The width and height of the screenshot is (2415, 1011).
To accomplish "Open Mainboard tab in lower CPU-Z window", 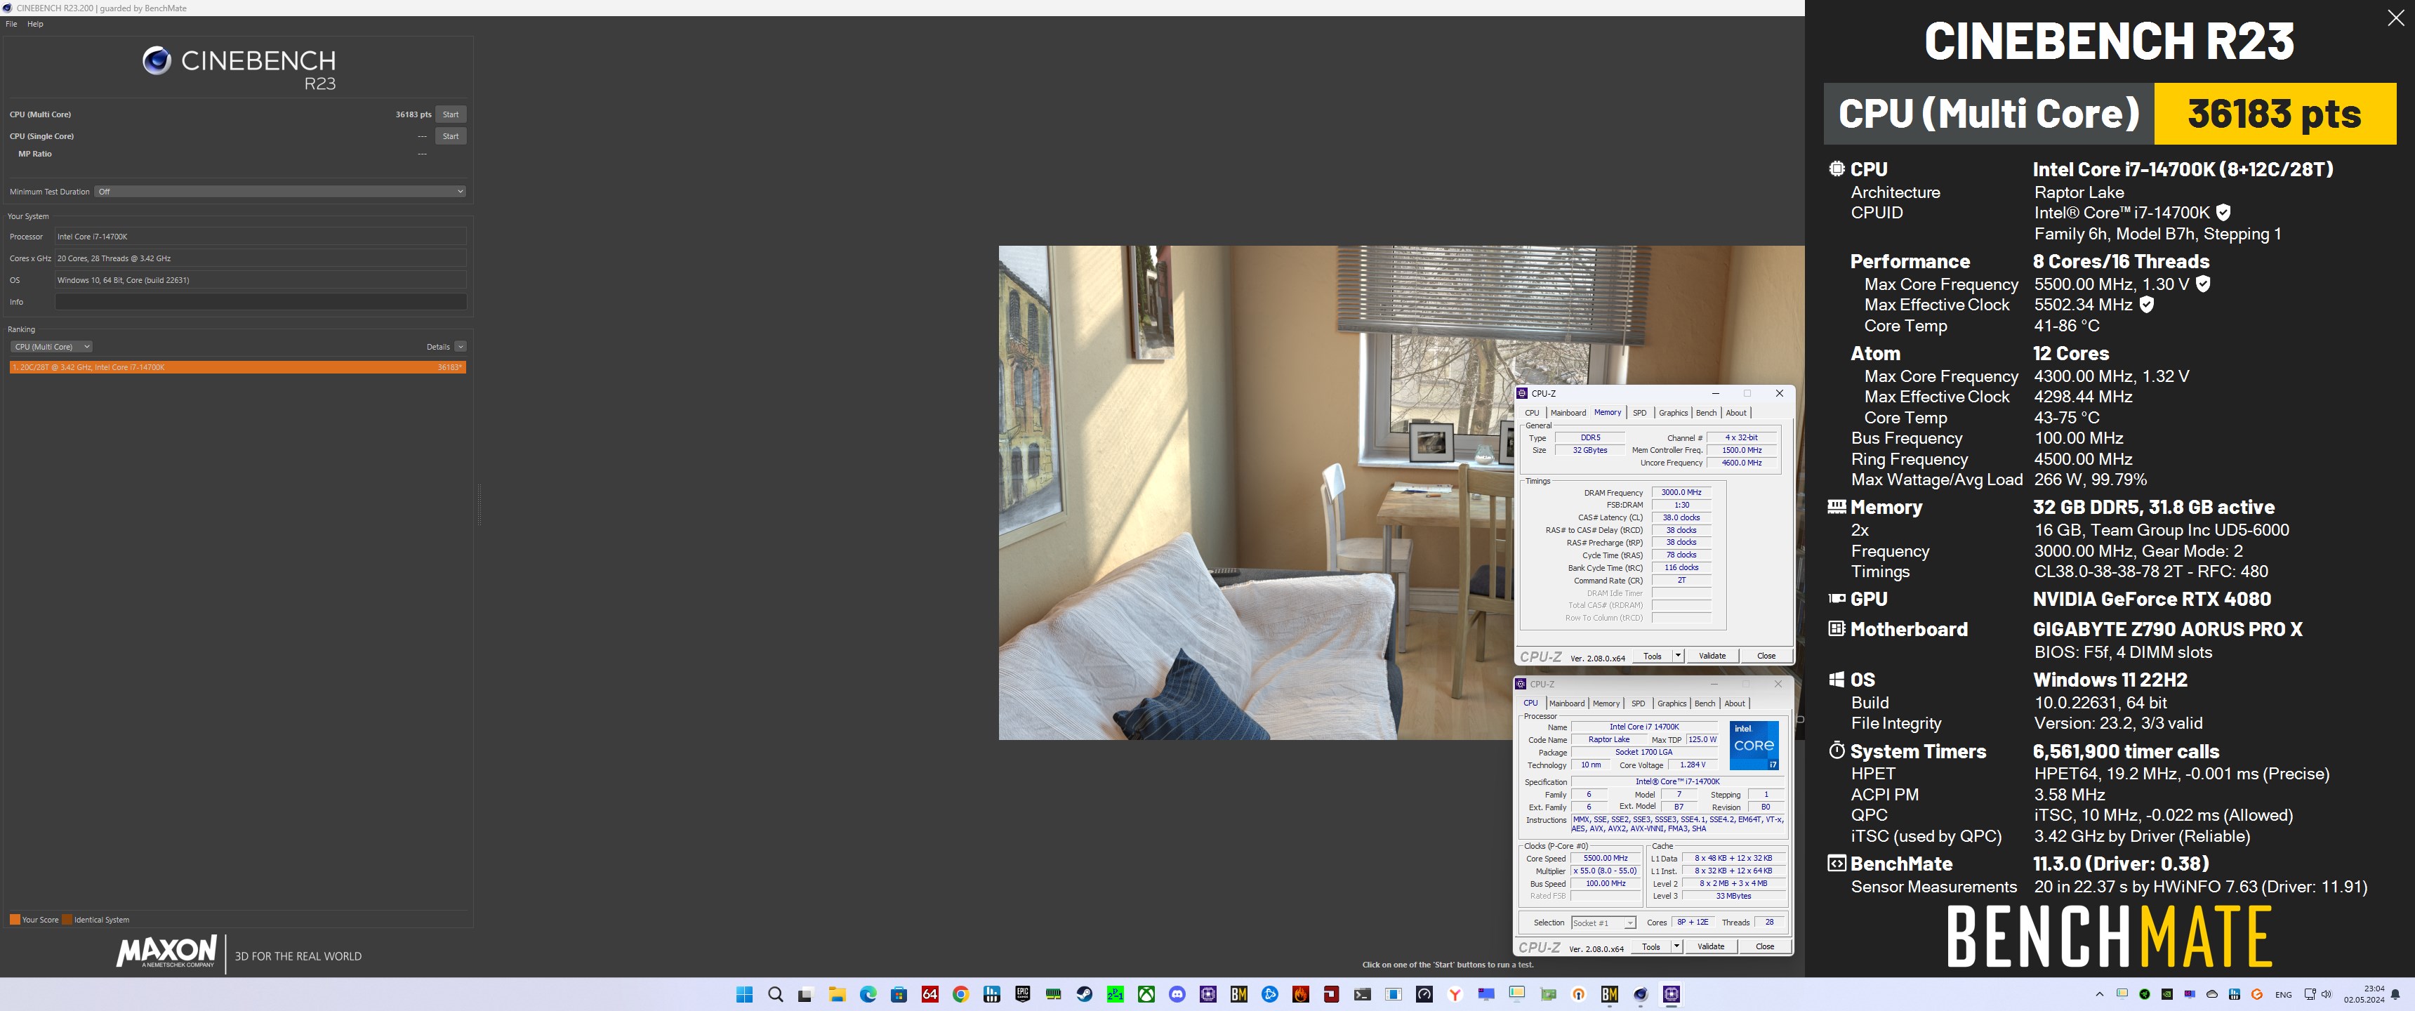I will (x=1566, y=703).
